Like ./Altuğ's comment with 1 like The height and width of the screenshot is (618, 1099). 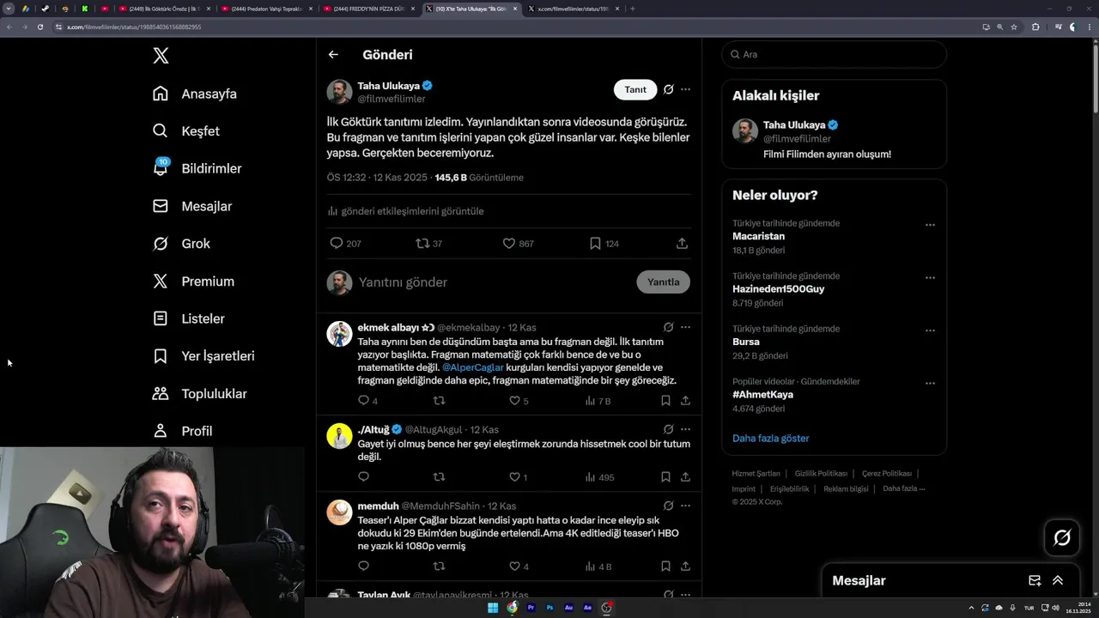[x=514, y=477]
